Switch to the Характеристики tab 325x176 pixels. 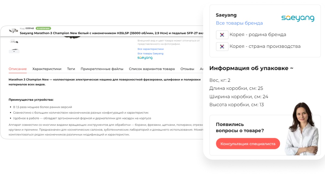point(47,69)
